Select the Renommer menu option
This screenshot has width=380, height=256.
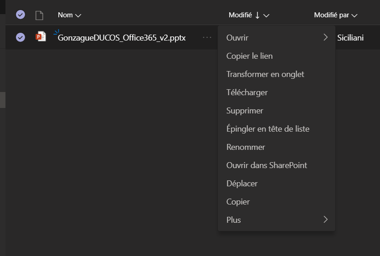(x=246, y=147)
